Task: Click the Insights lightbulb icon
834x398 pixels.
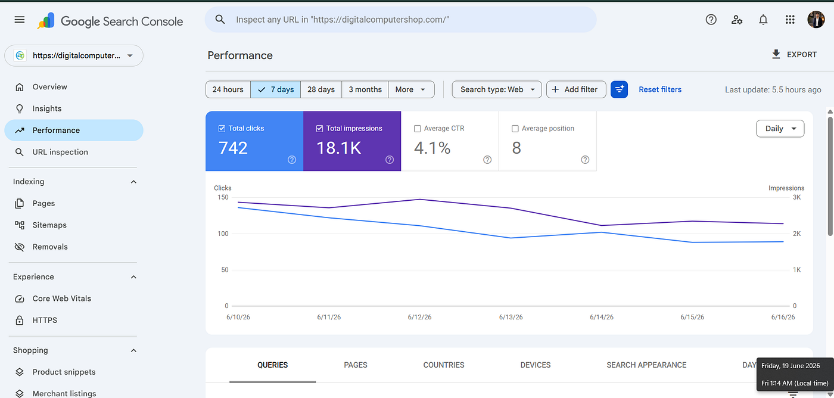Action: (20, 108)
